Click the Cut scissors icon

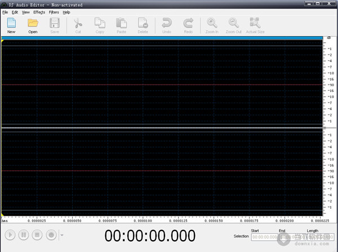(78, 25)
